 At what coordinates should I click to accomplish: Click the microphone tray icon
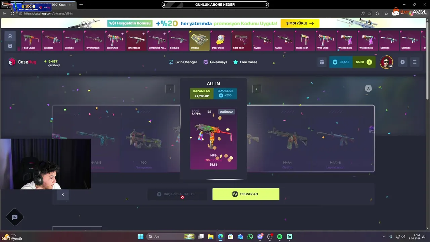[391, 237]
